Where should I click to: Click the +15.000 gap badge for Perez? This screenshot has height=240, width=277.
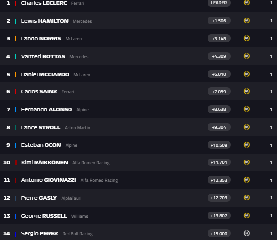[219, 234]
